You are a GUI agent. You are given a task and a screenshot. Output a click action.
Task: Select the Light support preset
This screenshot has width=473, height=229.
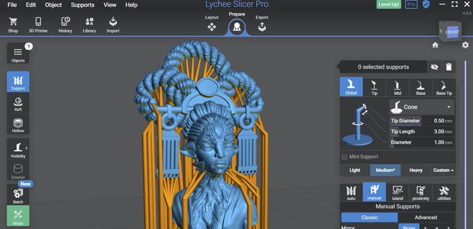coord(355,170)
